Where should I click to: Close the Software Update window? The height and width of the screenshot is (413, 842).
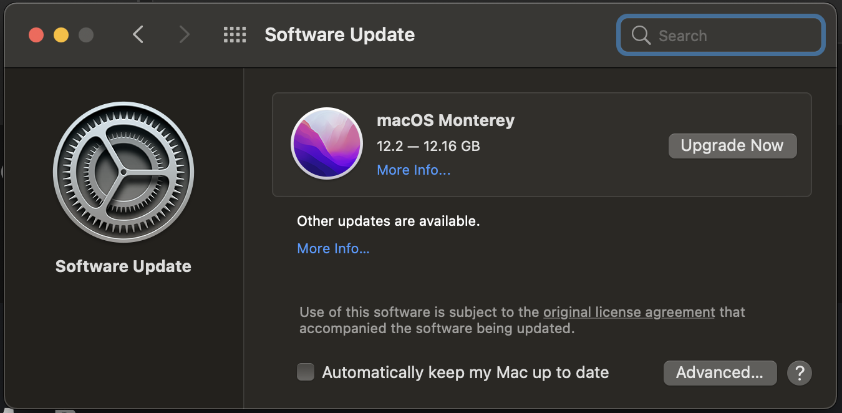[x=36, y=35]
